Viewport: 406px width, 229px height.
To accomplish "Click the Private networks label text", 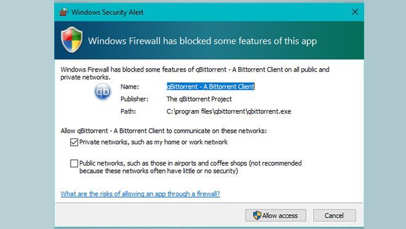I will 153,142.
